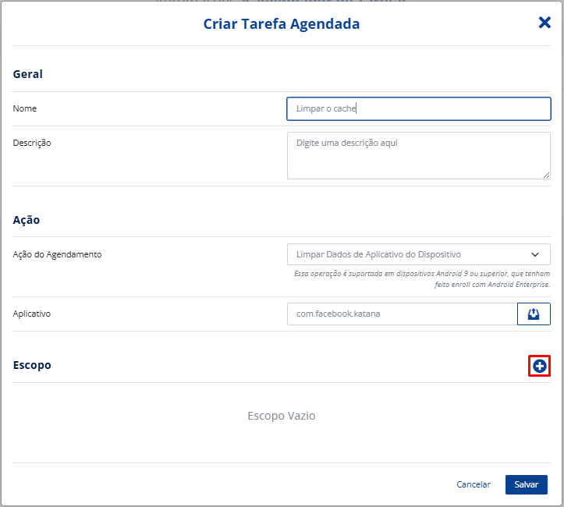Click the Descrição field label

click(32, 143)
